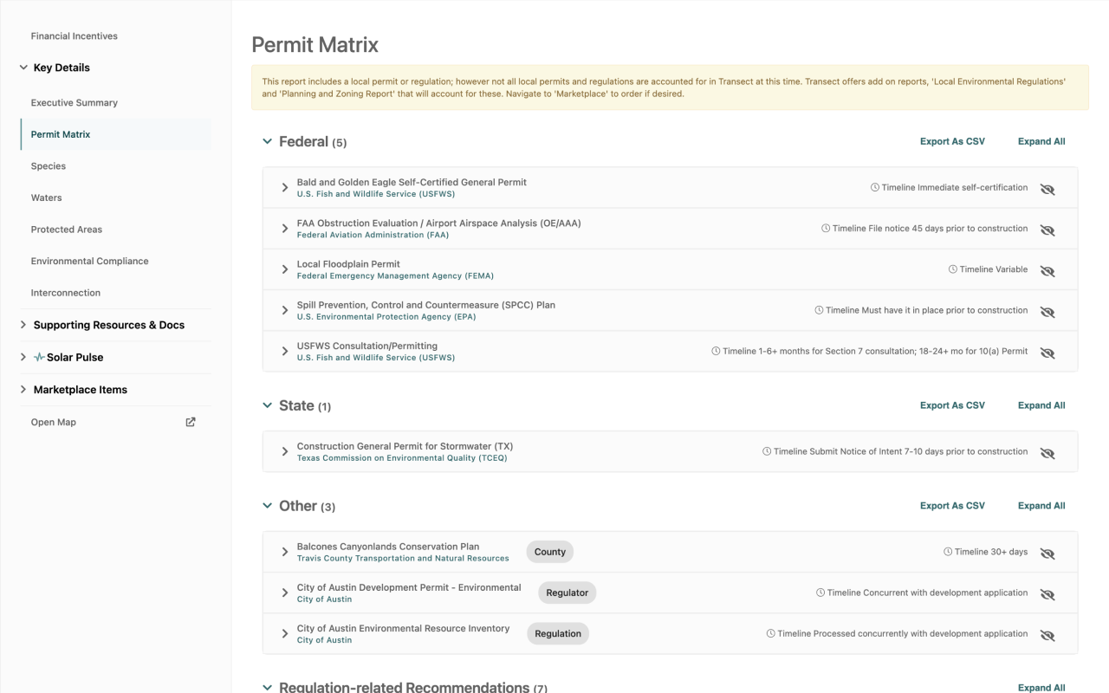This screenshot has height=693, width=1109.
Task: Open the Species page in sidebar
Action: pyautogui.click(x=49, y=166)
